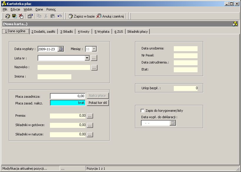Click the first toolbar icon with pencil
This screenshot has width=241, height=172.
8,16
